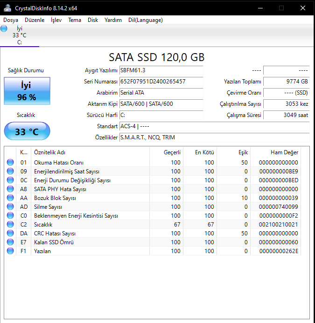Click the İyi 96 % health status button
315x323 pixels.
27,91
